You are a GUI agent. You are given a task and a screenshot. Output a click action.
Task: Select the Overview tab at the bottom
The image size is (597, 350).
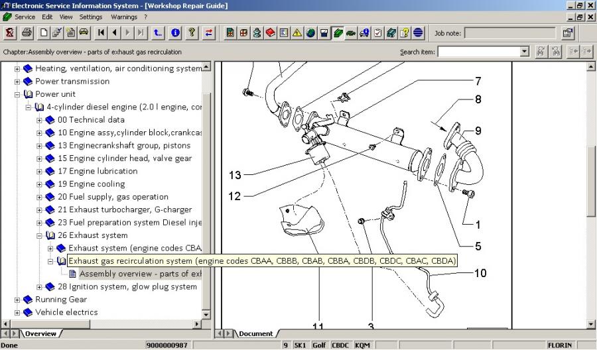[x=40, y=333]
